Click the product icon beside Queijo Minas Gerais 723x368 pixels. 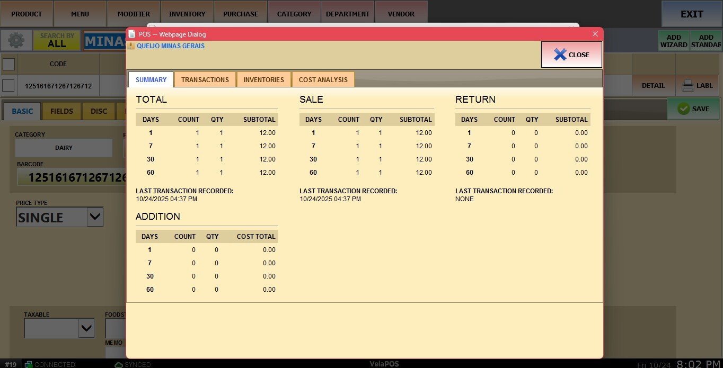point(131,46)
